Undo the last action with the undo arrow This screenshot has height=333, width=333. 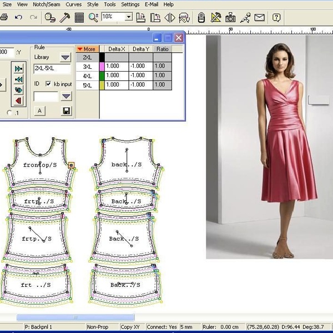pyautogui.click(x=18, y=17)
